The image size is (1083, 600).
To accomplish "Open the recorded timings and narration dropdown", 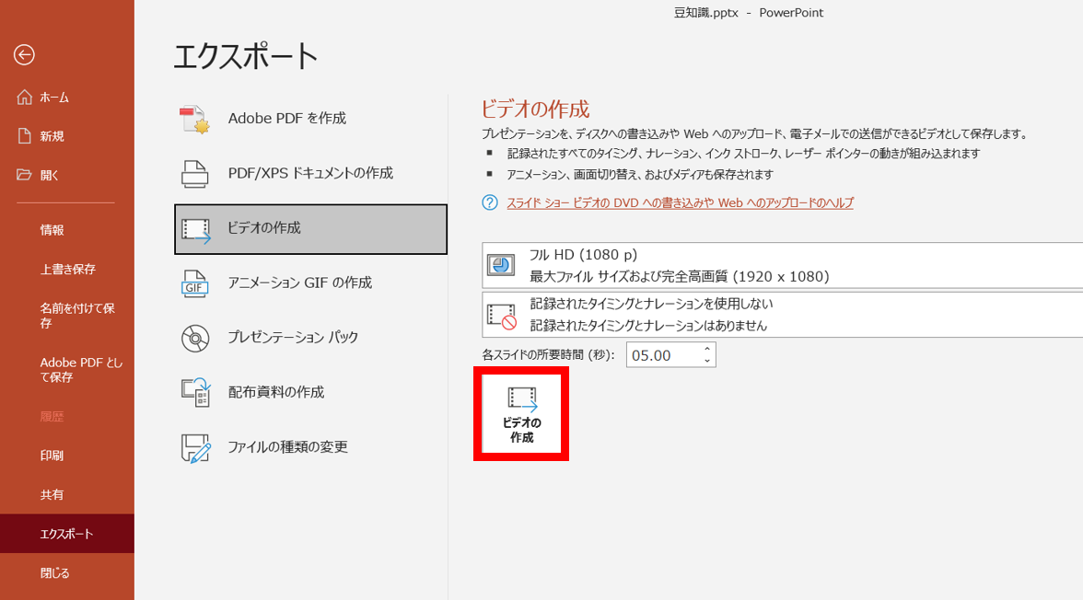I will click(782, 315).
